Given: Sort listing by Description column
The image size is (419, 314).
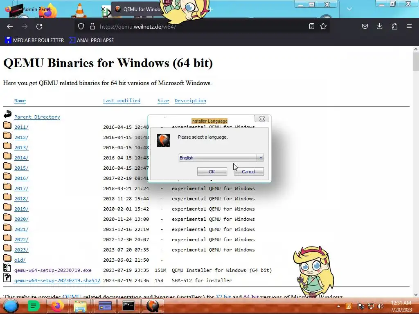Looking at the screenshot, I should tap(190, 101).
